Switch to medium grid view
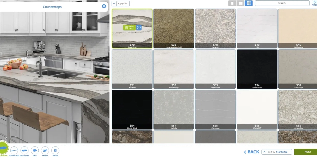Viewport: 317px width, 158px height. point(241,3)
